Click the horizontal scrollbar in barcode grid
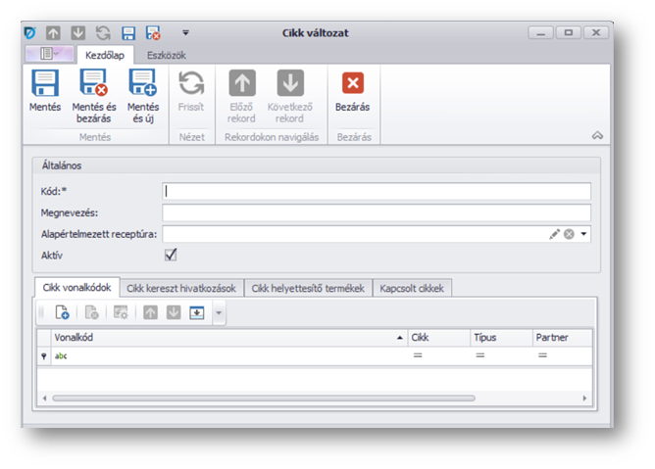Screen dimensions: 655x469 [x=265, y=399]
